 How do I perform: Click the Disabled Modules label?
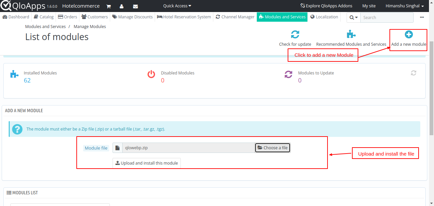tap(177, 73)
